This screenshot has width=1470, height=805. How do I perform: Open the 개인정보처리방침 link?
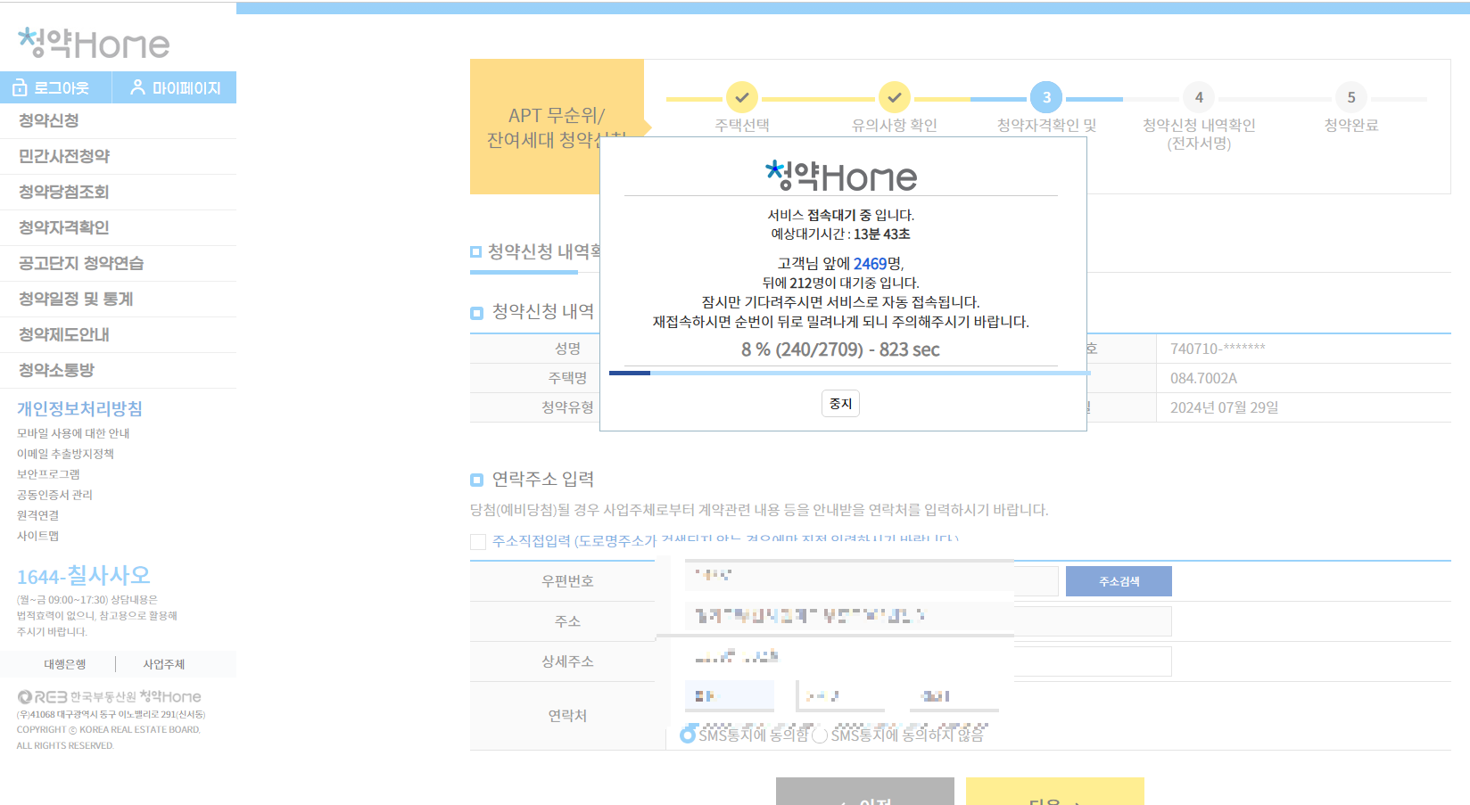pyautogui.click(x=79, y=408)
